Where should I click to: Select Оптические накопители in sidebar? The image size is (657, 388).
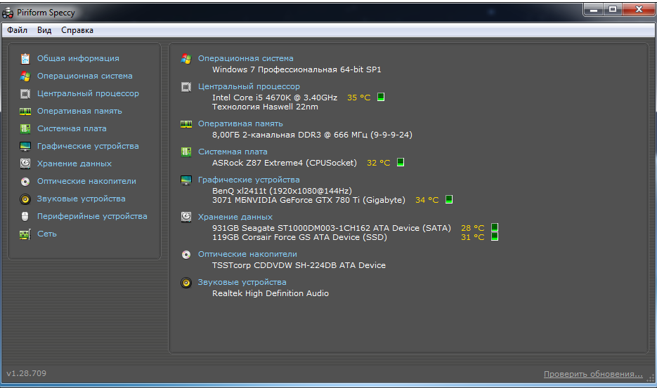pyautogui.click(x=86, y=182)
